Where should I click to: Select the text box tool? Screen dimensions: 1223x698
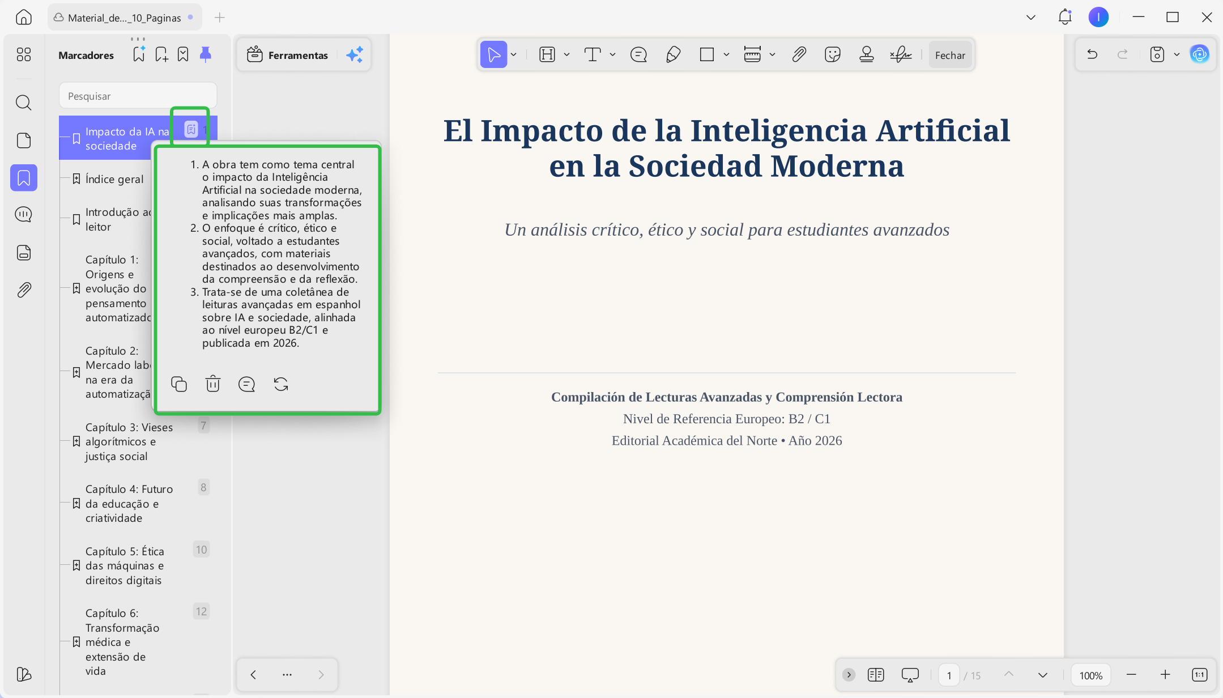point(593,55)
